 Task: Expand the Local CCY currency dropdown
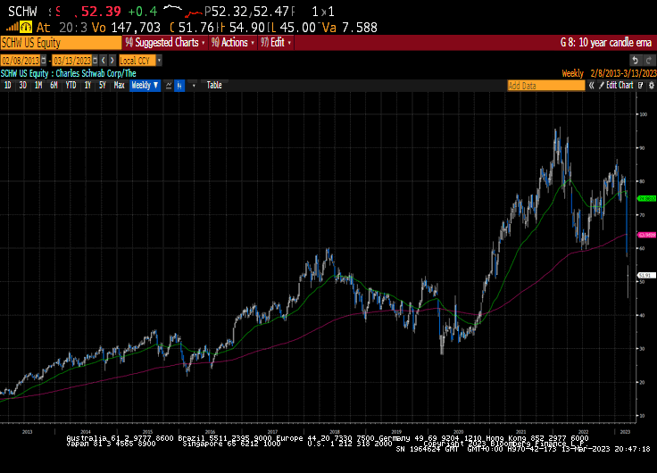pyautogui.click(x=159, y=61)
